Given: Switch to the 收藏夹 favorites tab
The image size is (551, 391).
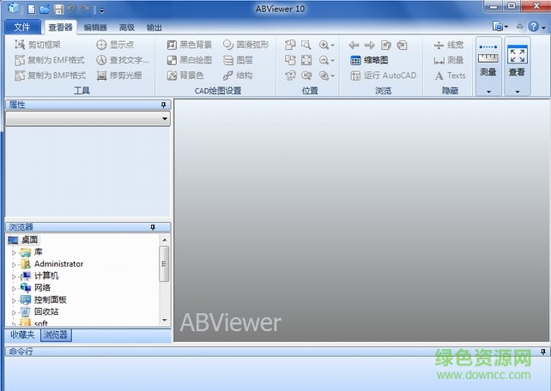Looking at the screenshot, I should pyautogui.click(x=22, y=334).
